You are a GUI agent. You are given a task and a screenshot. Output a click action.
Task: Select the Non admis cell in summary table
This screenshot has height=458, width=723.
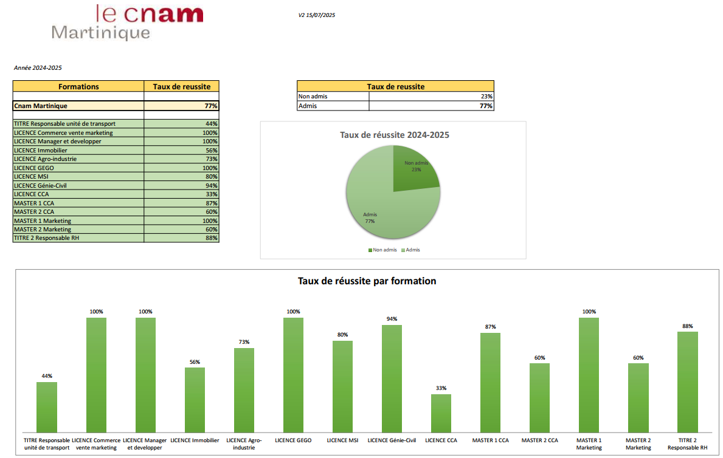pos(333,97)
